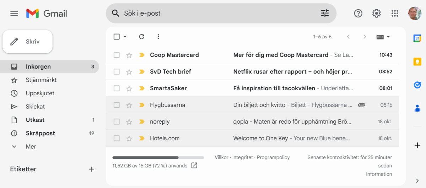This screenshot has height=188, width=426.
Task: Open the Support help icon
Action: [x=358, y=13]
